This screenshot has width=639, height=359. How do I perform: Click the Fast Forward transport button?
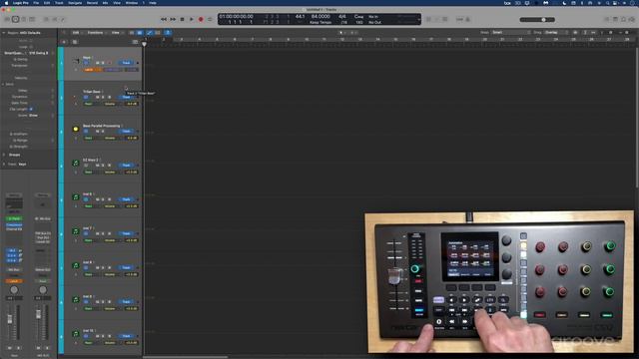pos(173,19)
